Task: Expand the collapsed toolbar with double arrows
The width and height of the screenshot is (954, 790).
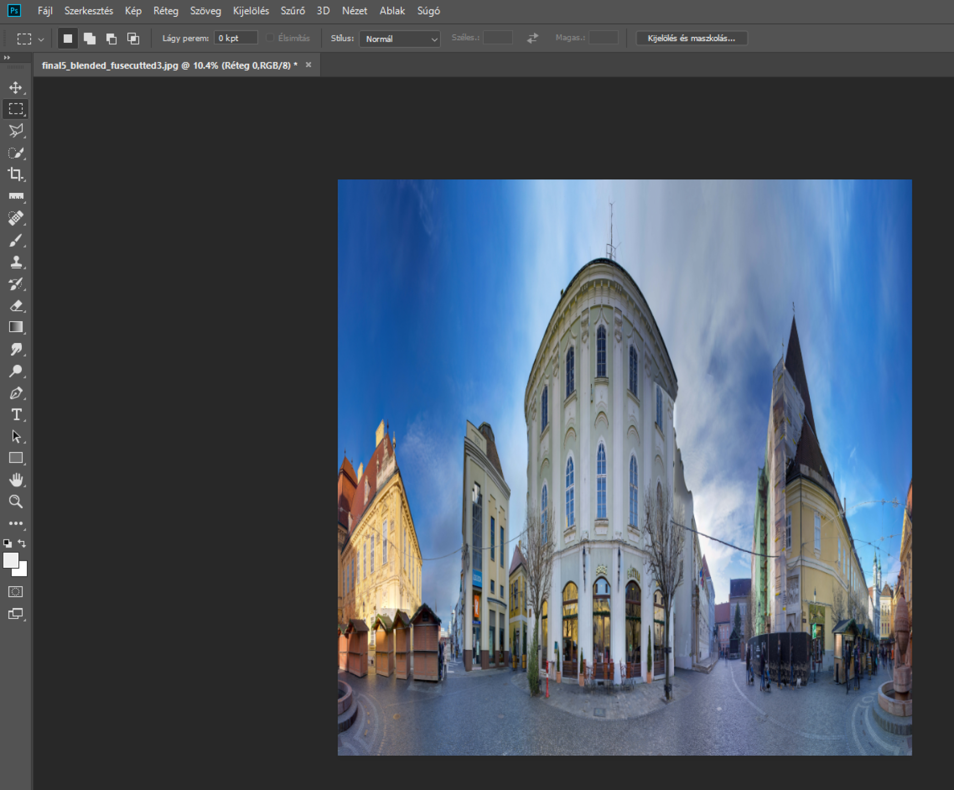Action: click(7, 58)
